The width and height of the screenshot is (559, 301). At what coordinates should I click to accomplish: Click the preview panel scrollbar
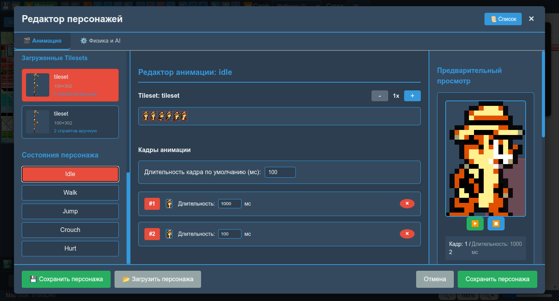tap(543, 94)
